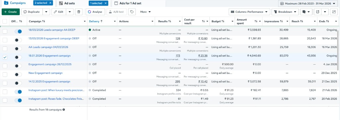Toggle Instagram post Roses fade switch
Image resolution: width=340 pixels, height=120 pixels.
tap(18, 100)
